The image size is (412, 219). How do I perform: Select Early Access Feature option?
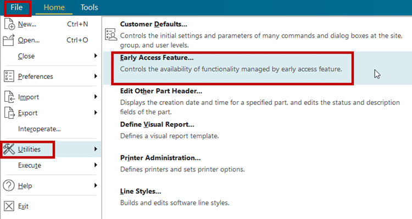(157, 57)
